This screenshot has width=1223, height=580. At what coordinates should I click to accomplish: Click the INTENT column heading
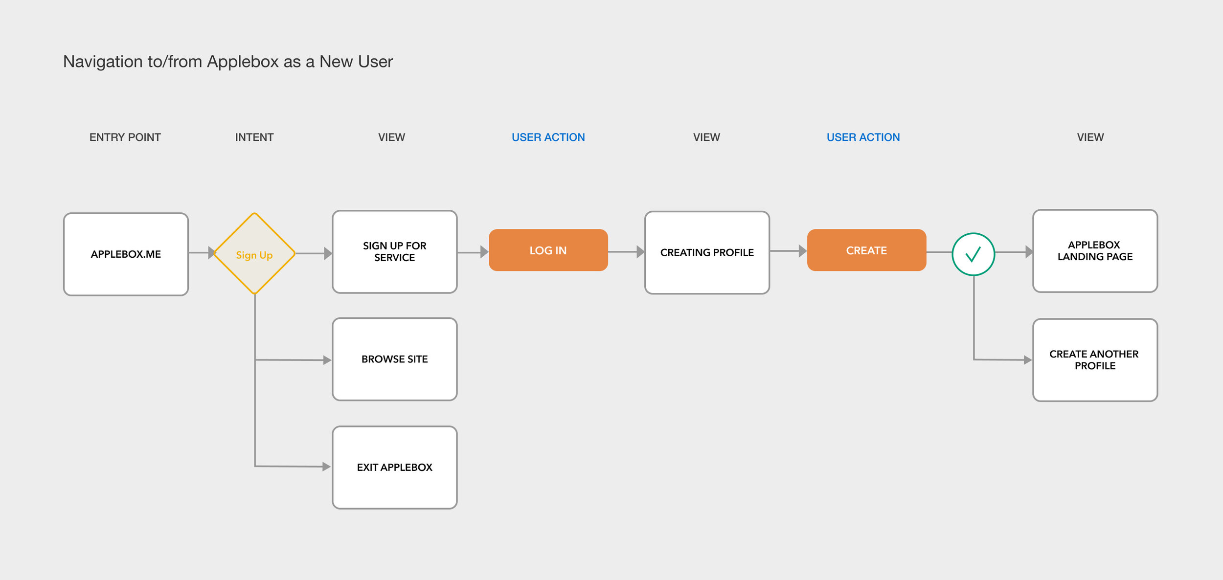[254, 137]
